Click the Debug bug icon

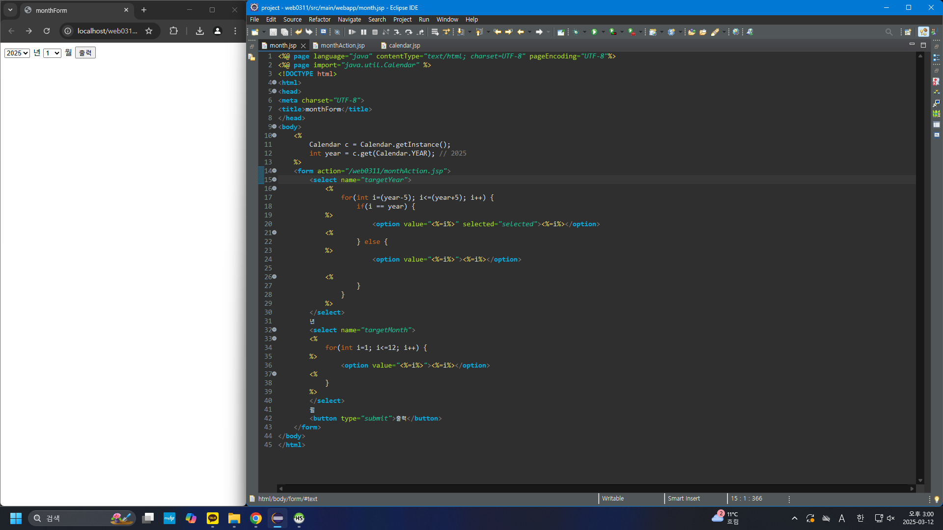(x=576, y=32)
